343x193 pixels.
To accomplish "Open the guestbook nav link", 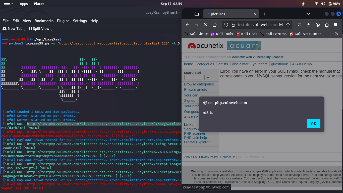I will 279,64.
